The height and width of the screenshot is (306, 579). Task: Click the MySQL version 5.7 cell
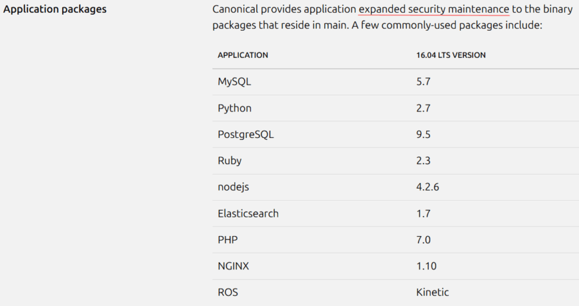[x=423, y=82]
